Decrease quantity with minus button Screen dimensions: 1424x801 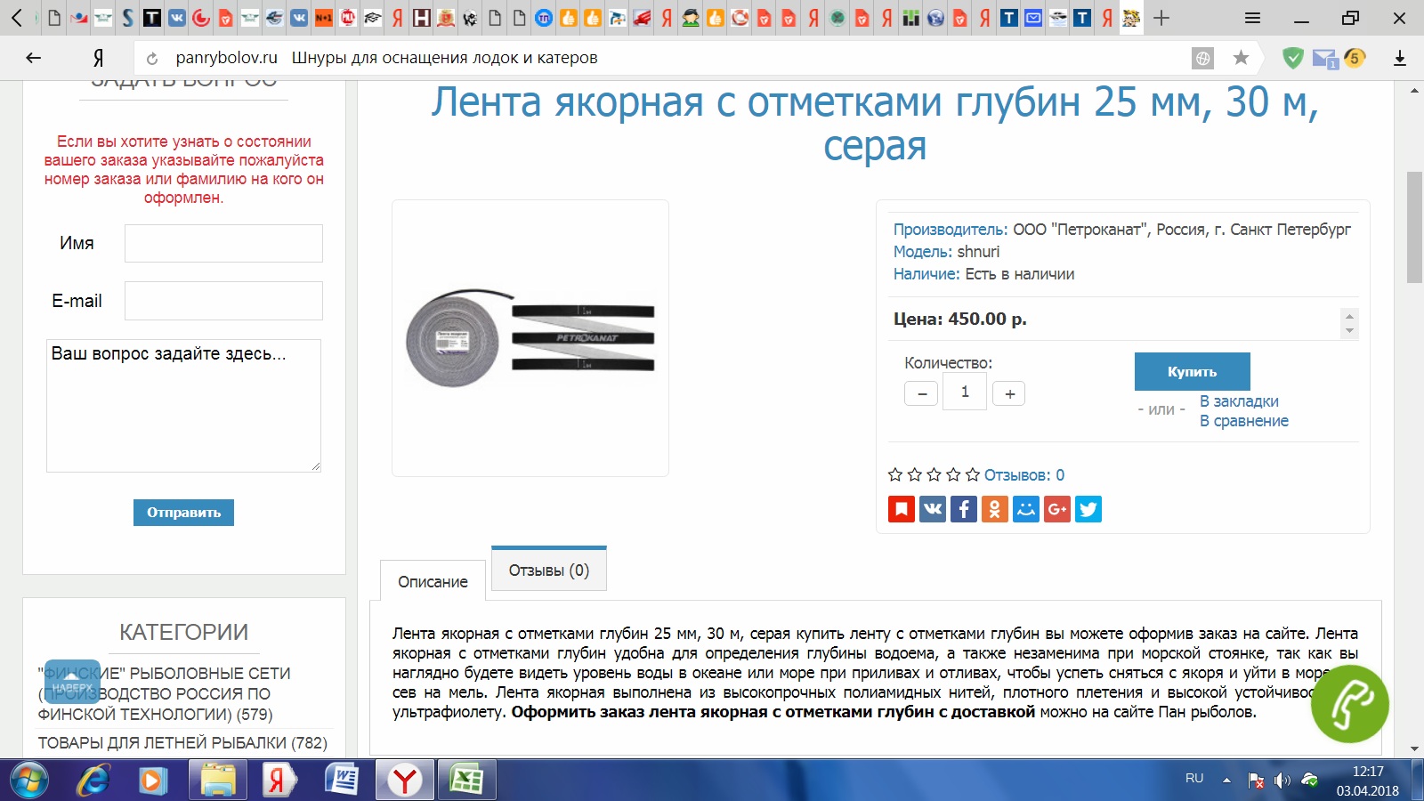tap(921, 393)
